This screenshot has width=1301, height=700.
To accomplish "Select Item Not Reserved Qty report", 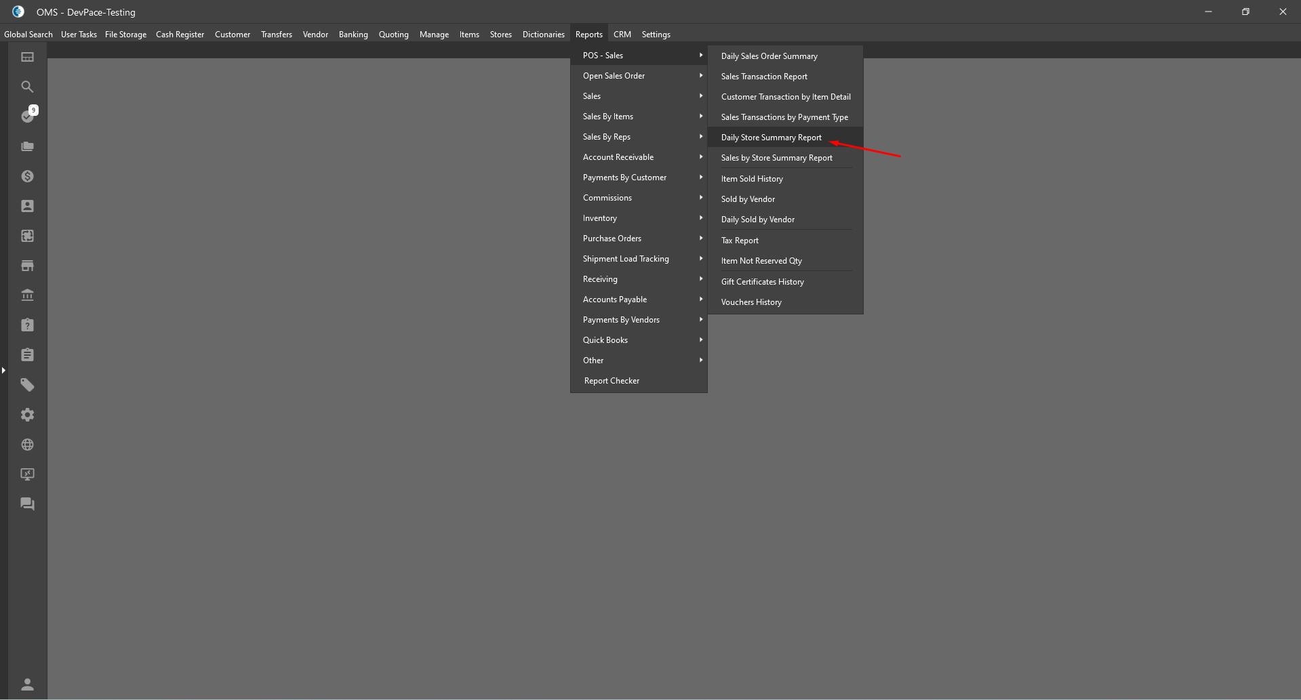I will pyautogui.click(x=785, y=261).
